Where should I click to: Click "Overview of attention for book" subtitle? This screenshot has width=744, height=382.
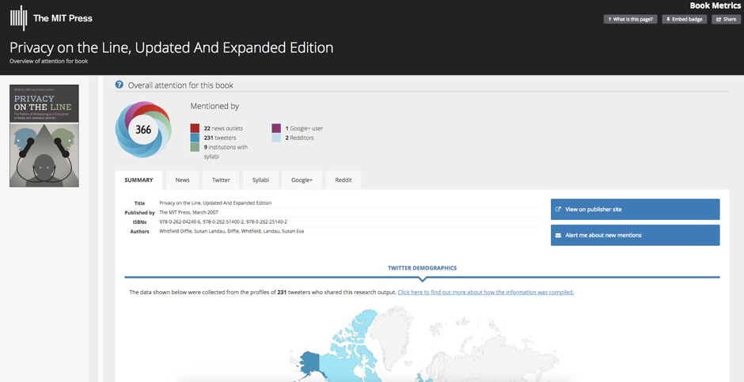[x=49, y=61]
